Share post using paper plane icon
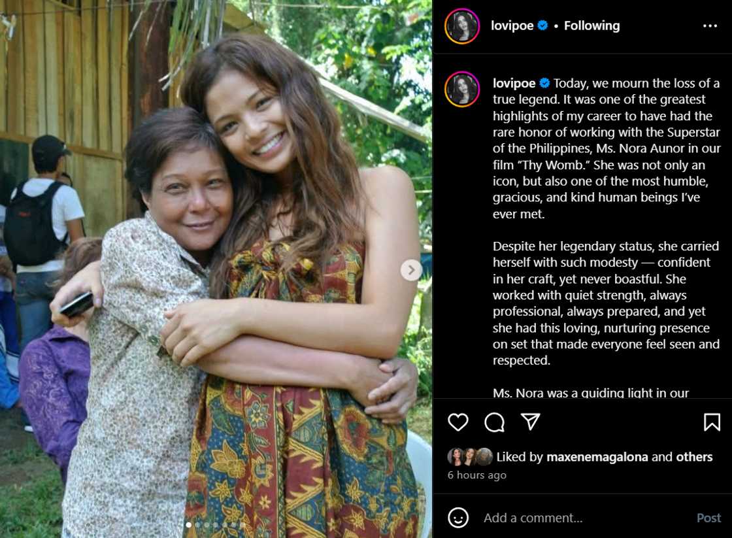 [530, 422]
